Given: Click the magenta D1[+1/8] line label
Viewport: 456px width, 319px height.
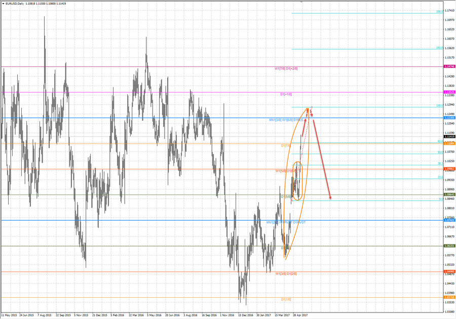Looking at the screenshot, I should point(286,94).
